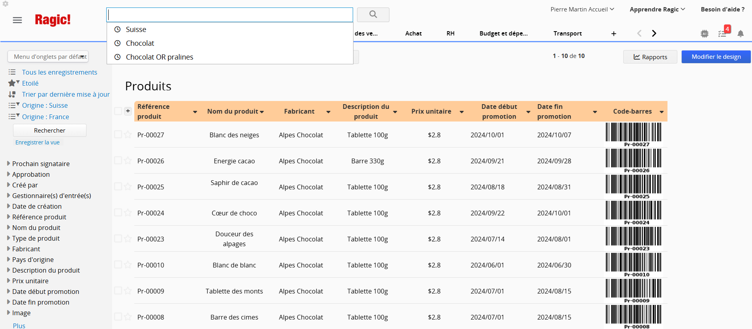
Task: Open the Budget et dépe... tab
Action: pyautogui.click(x=503, y=34)
